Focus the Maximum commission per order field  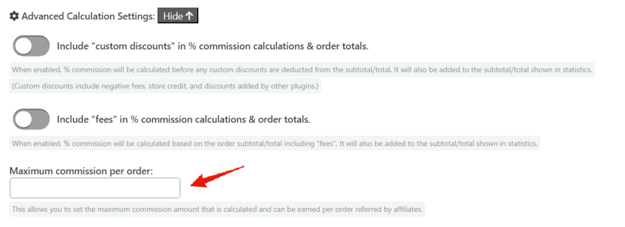pos(95,187)
